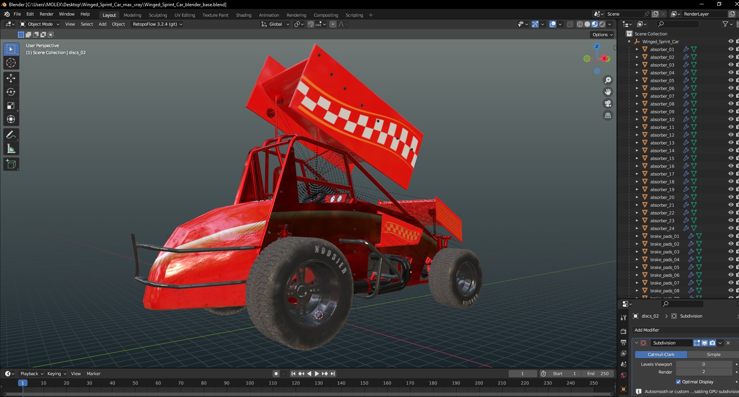Open the Render properties tab icon
The width and height of the screenshot is (739, 397).
point(623,332)
